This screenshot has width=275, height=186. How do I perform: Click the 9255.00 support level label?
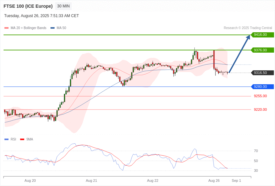260,96
